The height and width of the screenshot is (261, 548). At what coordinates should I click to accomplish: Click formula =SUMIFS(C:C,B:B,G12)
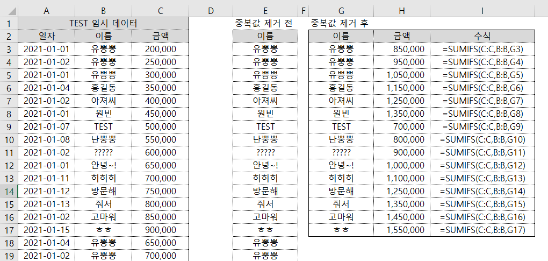pyautogui.click(x=482, y=166)
